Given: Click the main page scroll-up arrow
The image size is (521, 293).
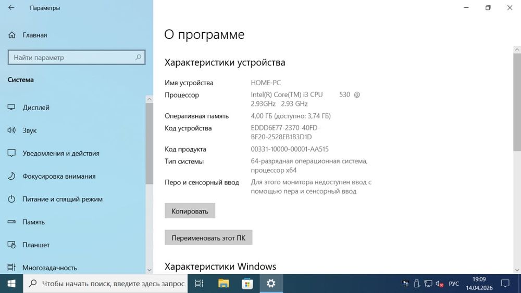Looking at the screenshot, I should point(517,50).
